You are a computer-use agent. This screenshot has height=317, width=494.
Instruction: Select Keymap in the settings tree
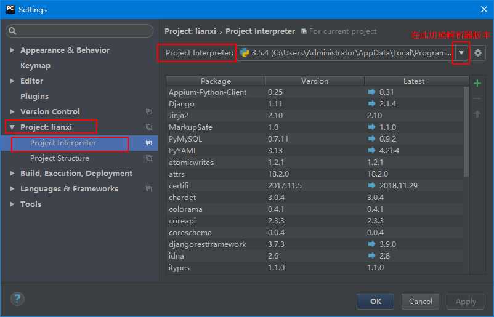(35, 65)
